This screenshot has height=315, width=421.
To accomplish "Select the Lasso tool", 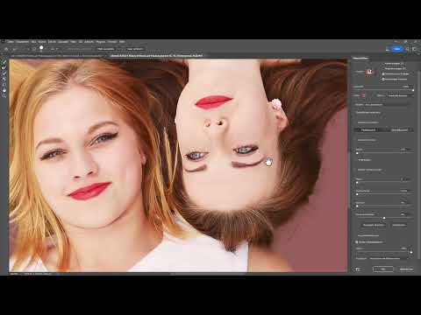I will (4, 85).
